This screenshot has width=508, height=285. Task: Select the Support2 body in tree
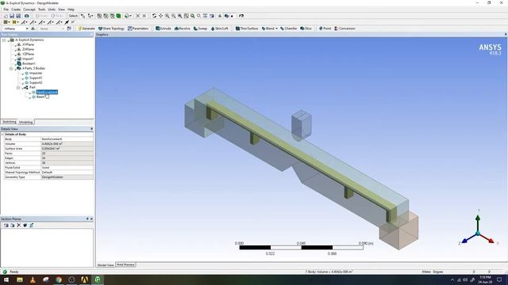[36, 82]
